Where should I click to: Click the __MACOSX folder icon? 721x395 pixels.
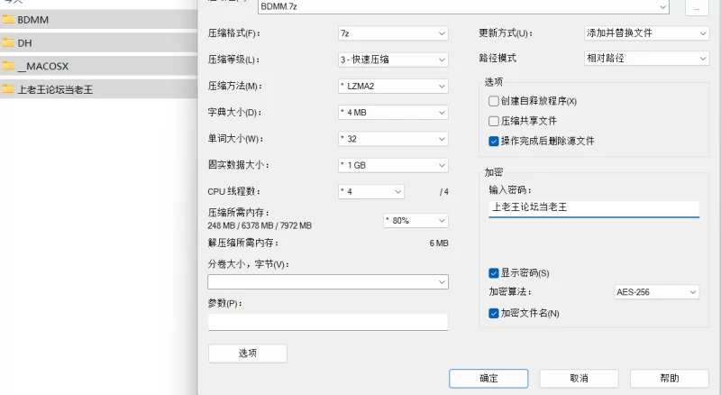point(8,66)
